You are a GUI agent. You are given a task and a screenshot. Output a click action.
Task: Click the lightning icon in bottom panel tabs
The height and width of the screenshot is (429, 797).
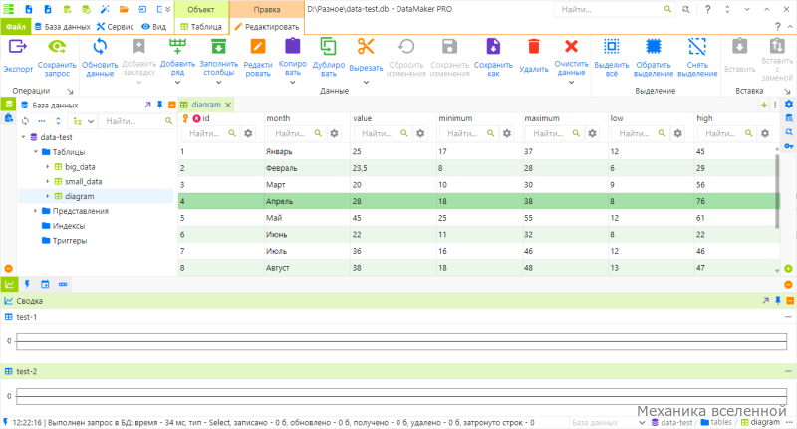click(27, 285)
